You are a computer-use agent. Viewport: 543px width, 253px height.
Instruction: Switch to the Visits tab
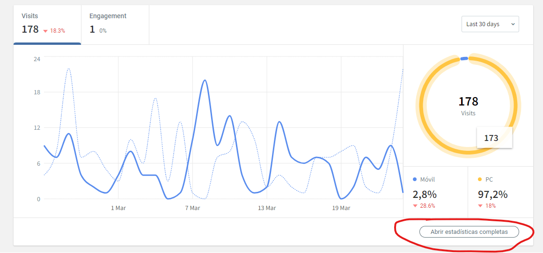click(x=47, y=24)
